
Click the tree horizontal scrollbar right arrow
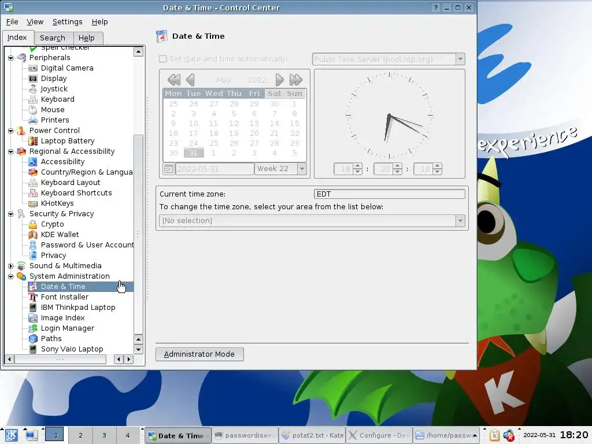coord(129,360)
